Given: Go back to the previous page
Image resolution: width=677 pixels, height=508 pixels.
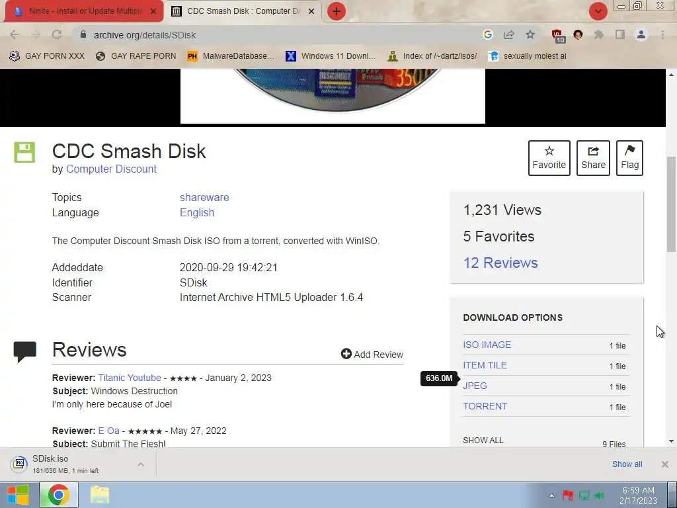Looking at the screenshot, I should tap(15, 34).
